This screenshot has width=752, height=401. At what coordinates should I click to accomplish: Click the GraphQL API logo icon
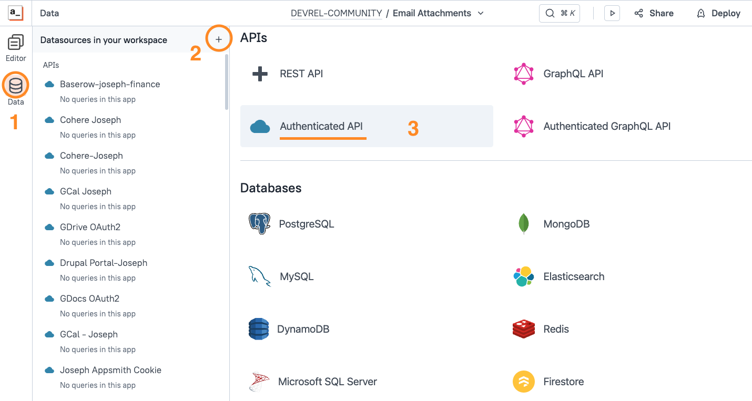[x=523, y=74]
